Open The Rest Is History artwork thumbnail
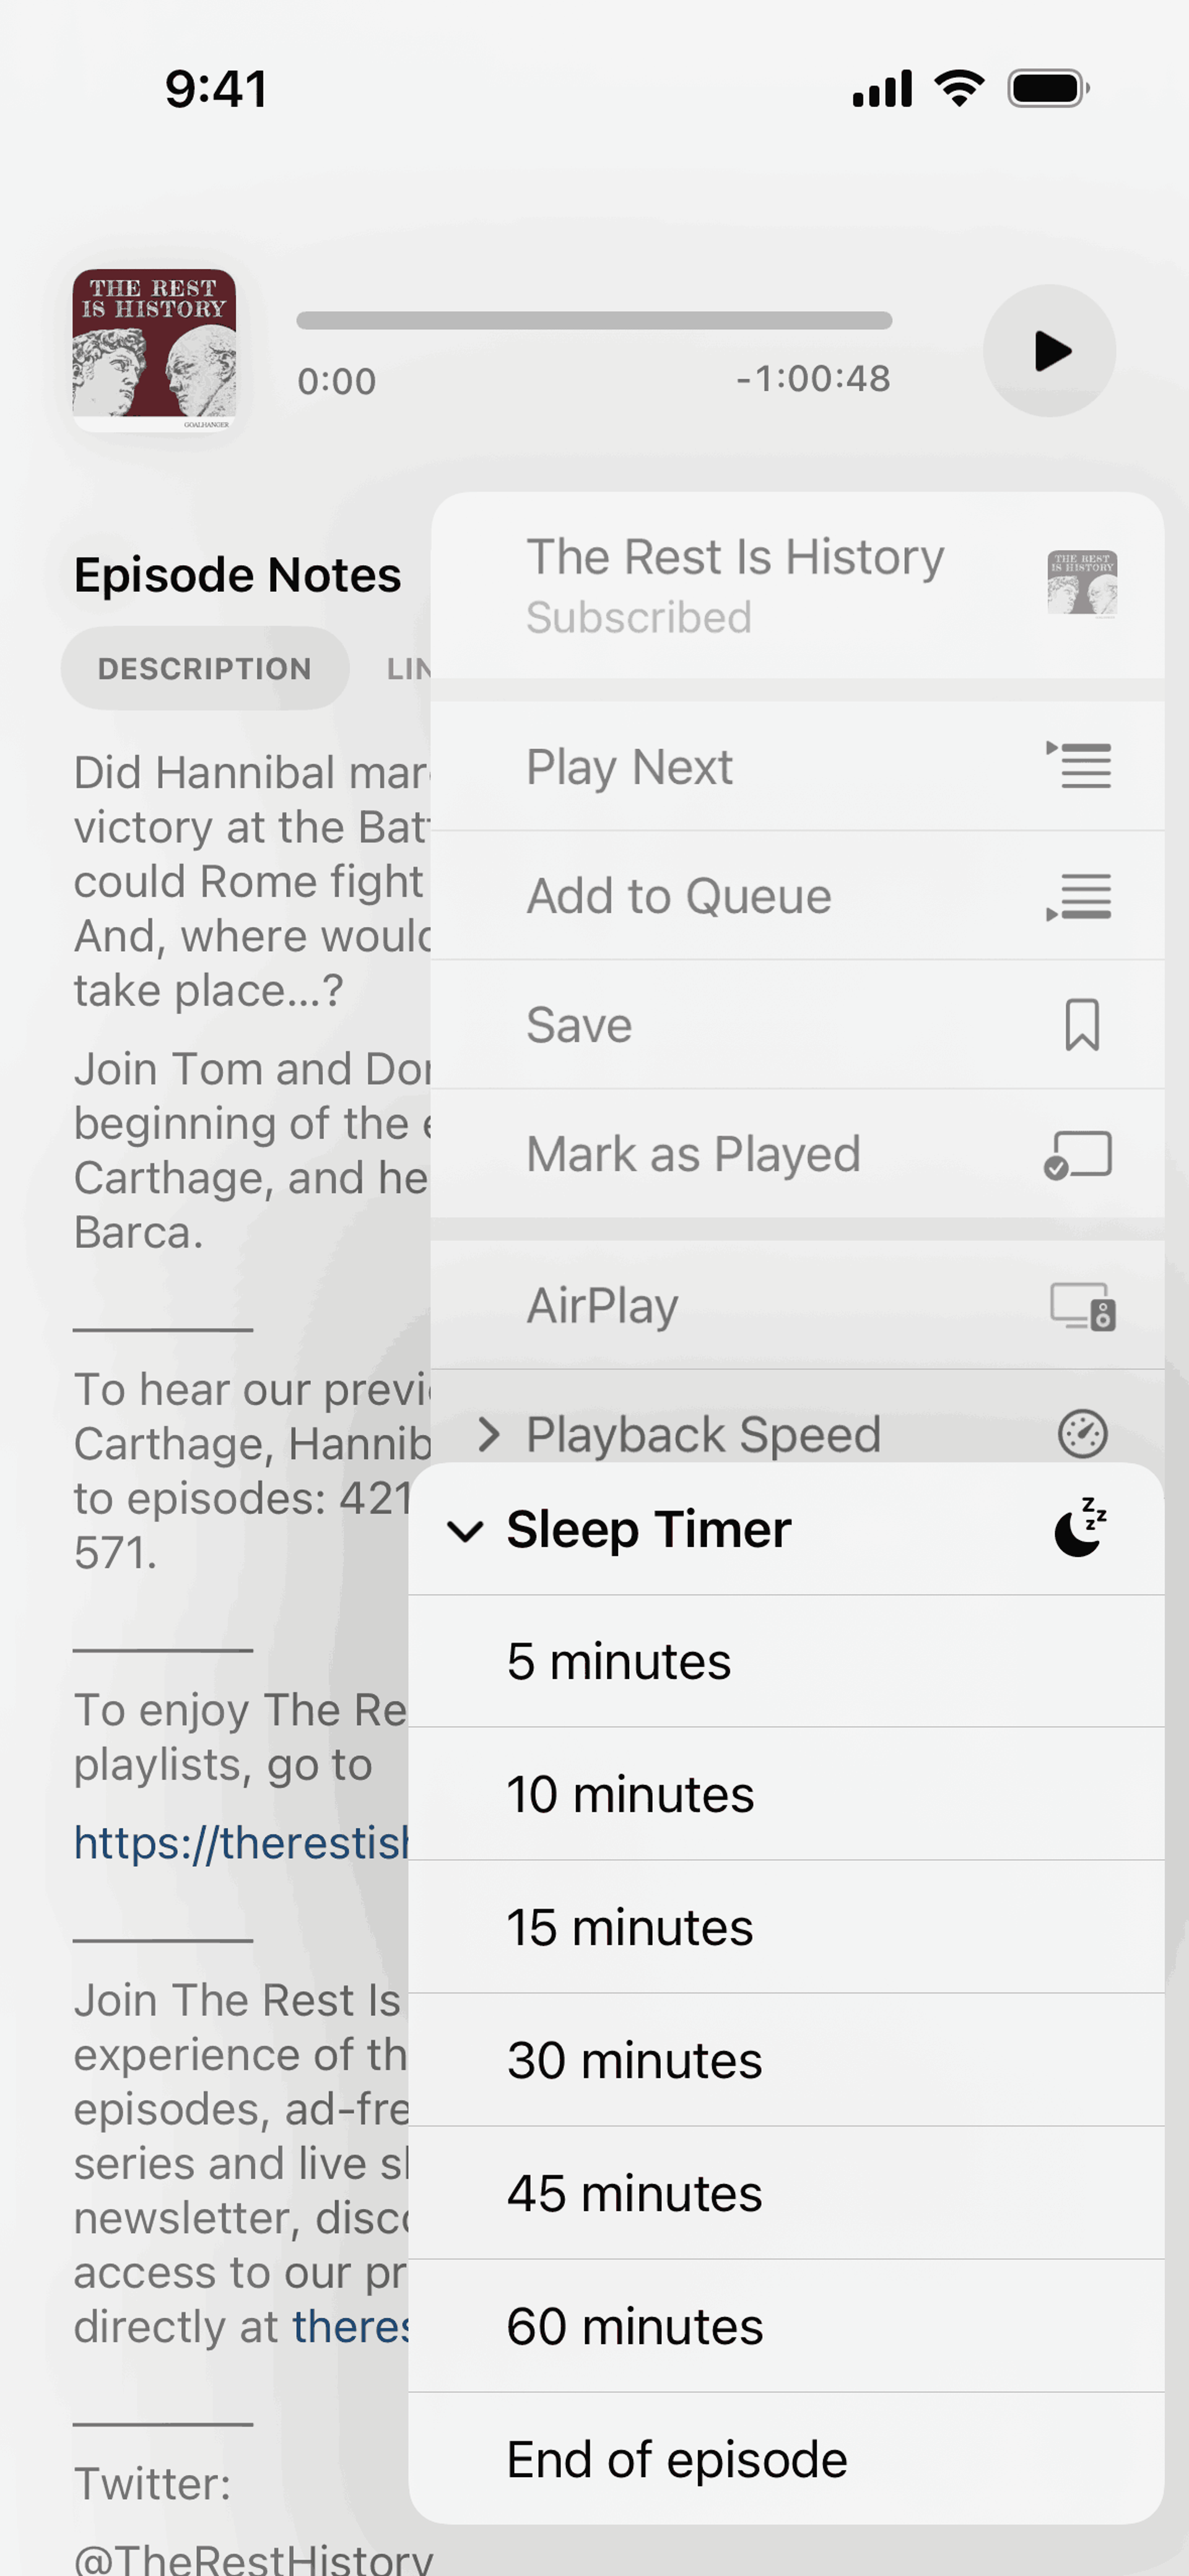1189x2576 pixels. click(154, 350)
